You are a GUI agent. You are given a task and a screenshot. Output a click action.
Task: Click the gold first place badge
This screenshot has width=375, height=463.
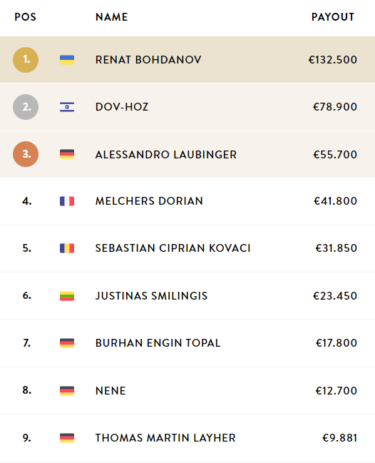click(x=26, y=60)
